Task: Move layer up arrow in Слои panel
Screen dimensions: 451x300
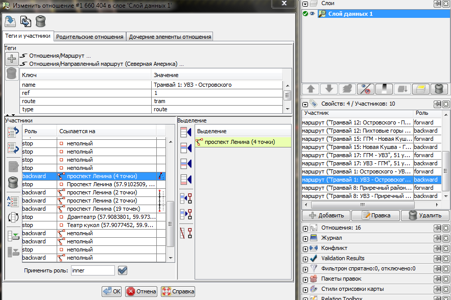Action: pyautogui.click(x=311, y=89)
